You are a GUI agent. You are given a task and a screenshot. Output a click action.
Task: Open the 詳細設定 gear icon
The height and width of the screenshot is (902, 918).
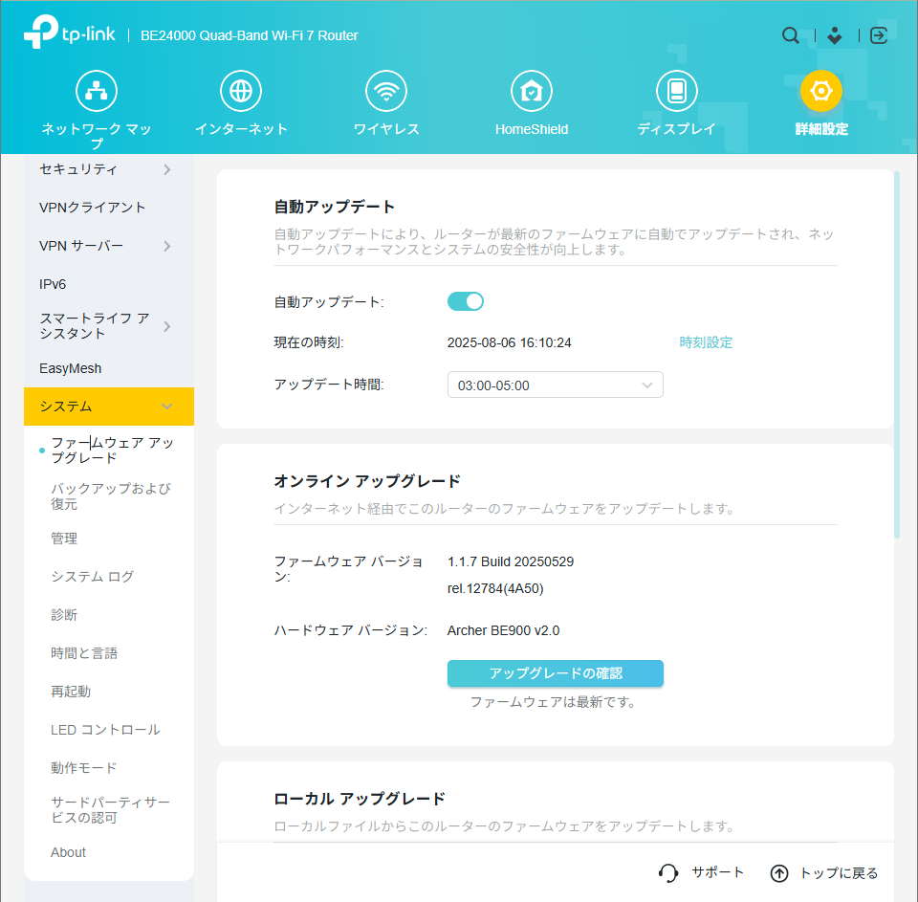(x=821, y=91)
